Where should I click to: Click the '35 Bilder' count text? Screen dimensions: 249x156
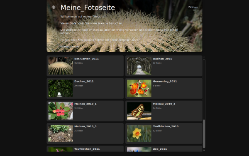(78, 63)
